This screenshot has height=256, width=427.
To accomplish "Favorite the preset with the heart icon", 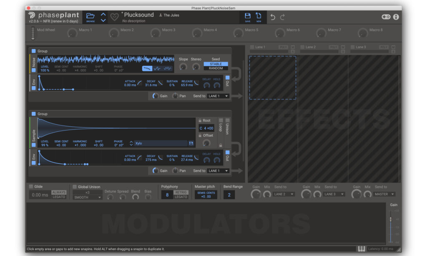I will click(114, 17).
